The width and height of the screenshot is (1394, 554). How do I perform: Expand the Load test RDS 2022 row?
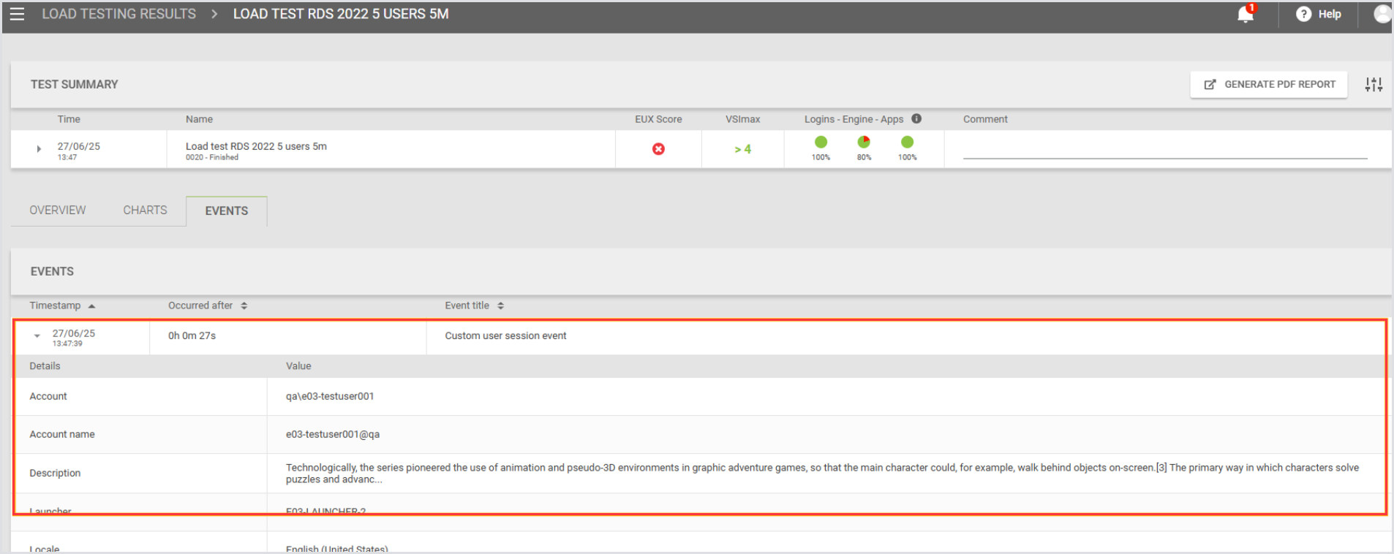click(39, 149)
